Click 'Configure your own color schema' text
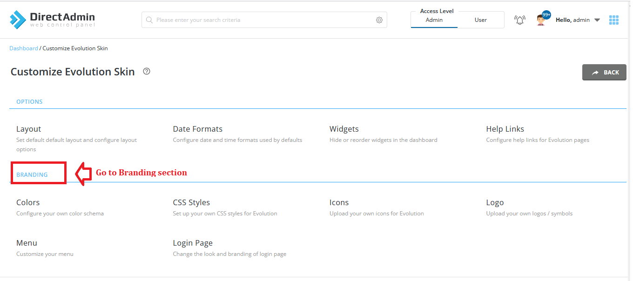The height and width of the screenshot is (281, 633). [x=60, y=214]
